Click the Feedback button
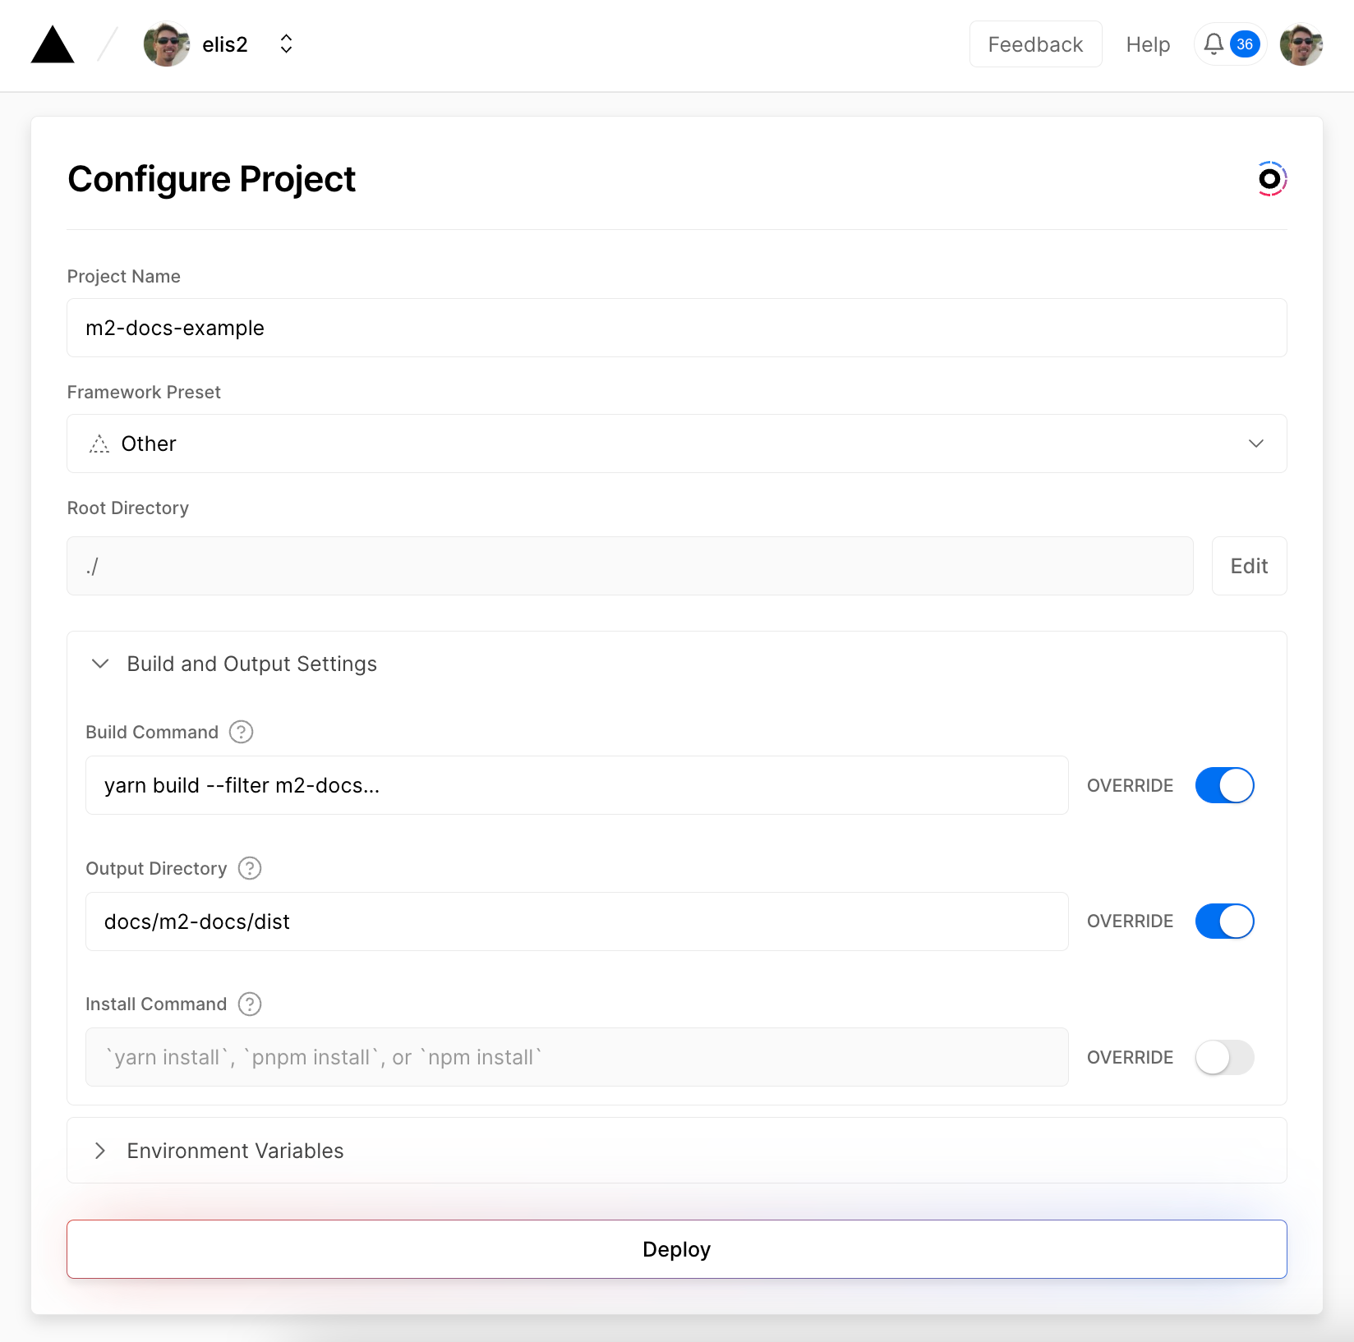 pyautogui.click(x=1035, y=44)
